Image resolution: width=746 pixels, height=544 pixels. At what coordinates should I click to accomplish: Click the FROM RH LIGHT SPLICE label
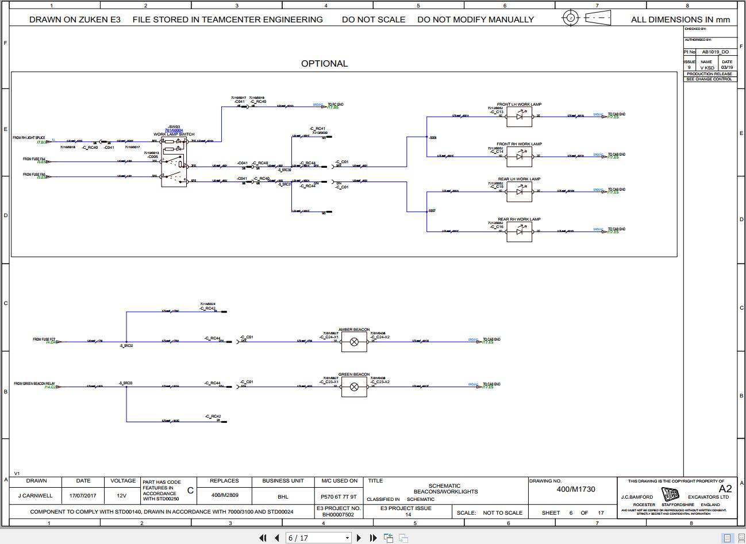pos(29,138)
